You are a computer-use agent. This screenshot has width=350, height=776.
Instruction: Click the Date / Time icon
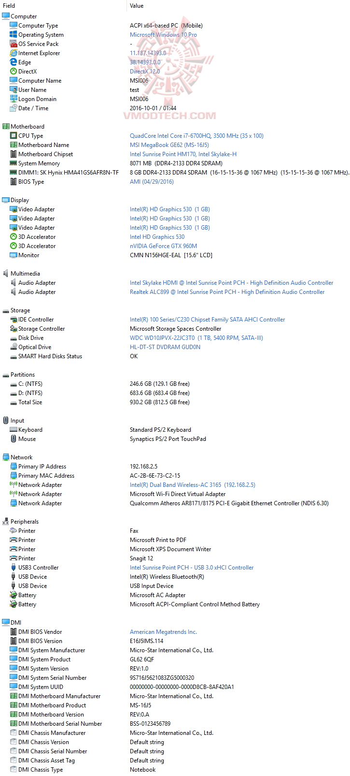tap(14, 108)
